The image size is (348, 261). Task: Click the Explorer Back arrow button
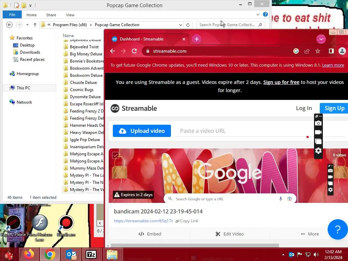9,24
